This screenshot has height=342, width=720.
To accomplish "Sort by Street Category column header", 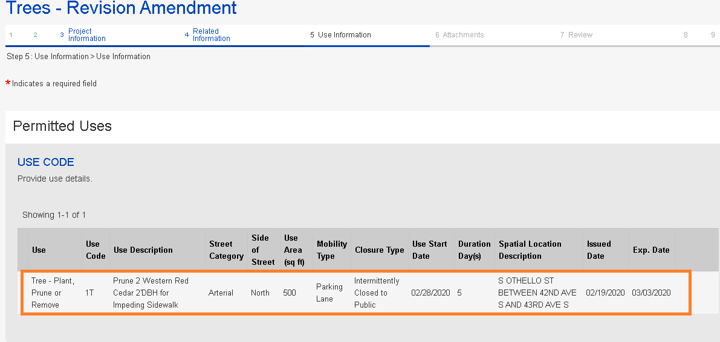I will [x=226, y=250].
